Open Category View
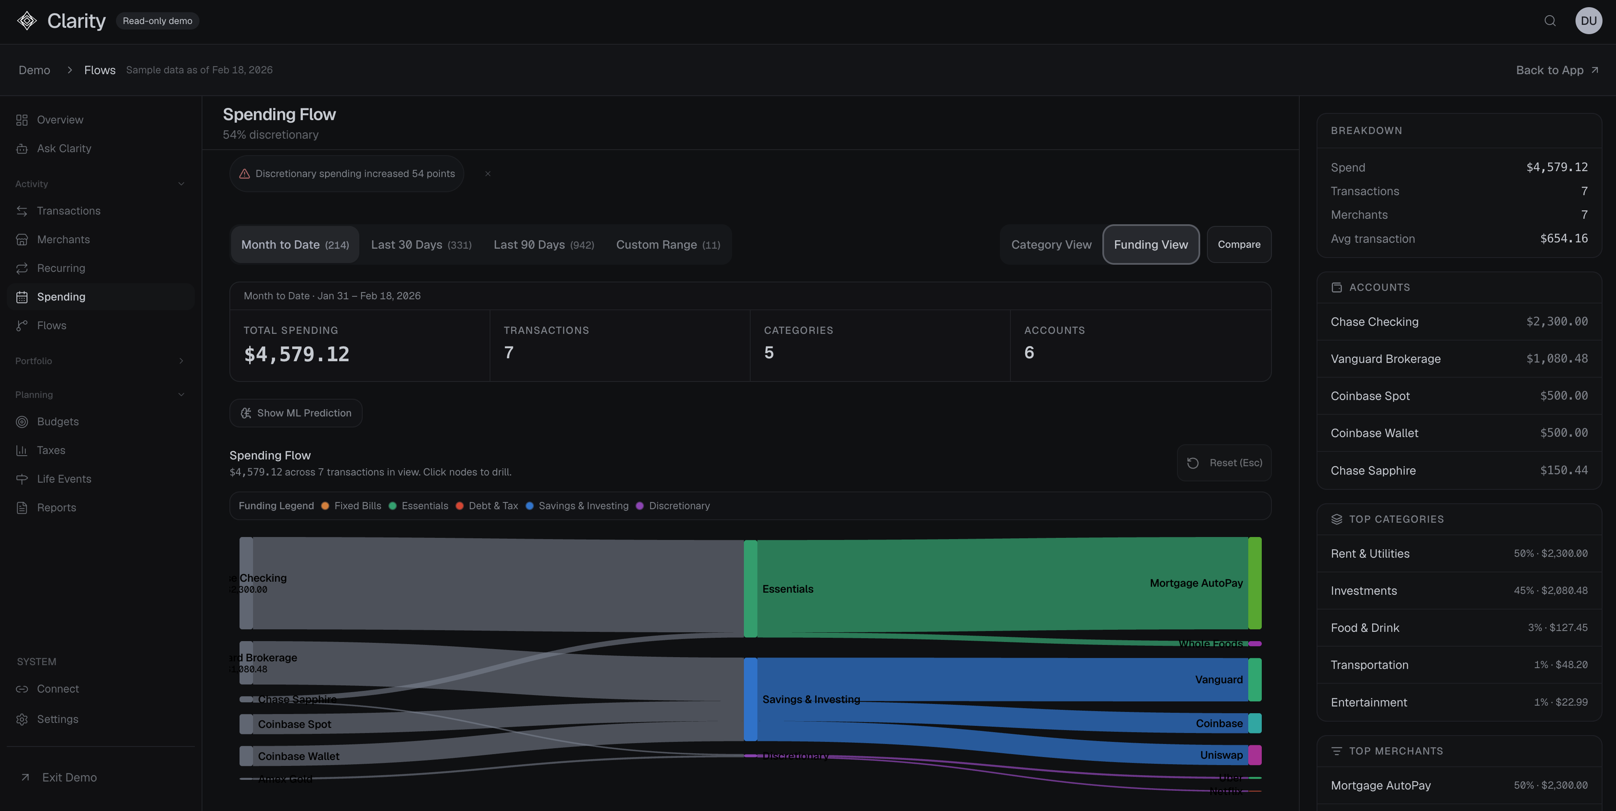The height and width of the screenshot is (811, 1616). 1051,244
